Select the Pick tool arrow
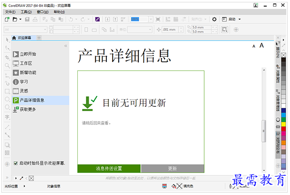 coord(7,40)
